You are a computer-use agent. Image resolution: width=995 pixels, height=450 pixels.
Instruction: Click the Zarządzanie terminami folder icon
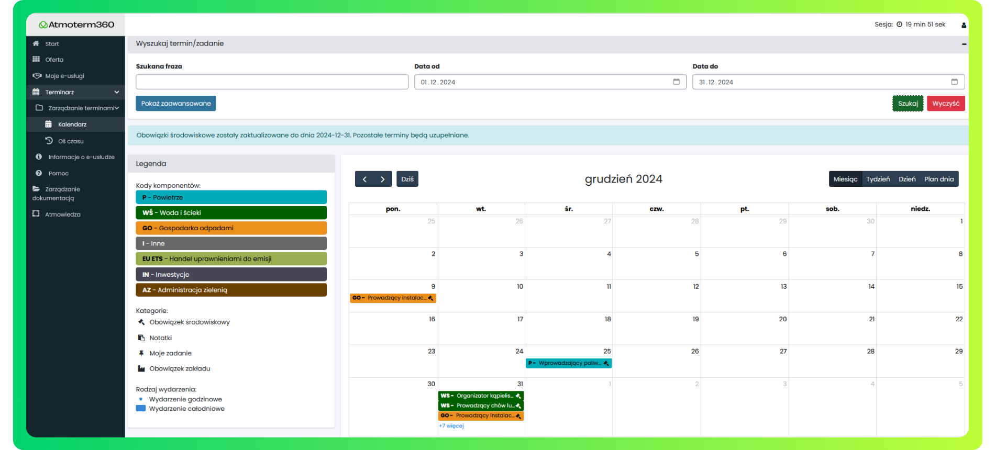39,108
